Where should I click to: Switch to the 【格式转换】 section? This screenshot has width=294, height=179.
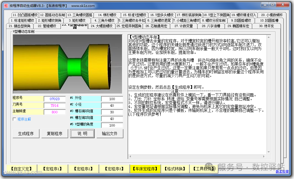(175, 169)
